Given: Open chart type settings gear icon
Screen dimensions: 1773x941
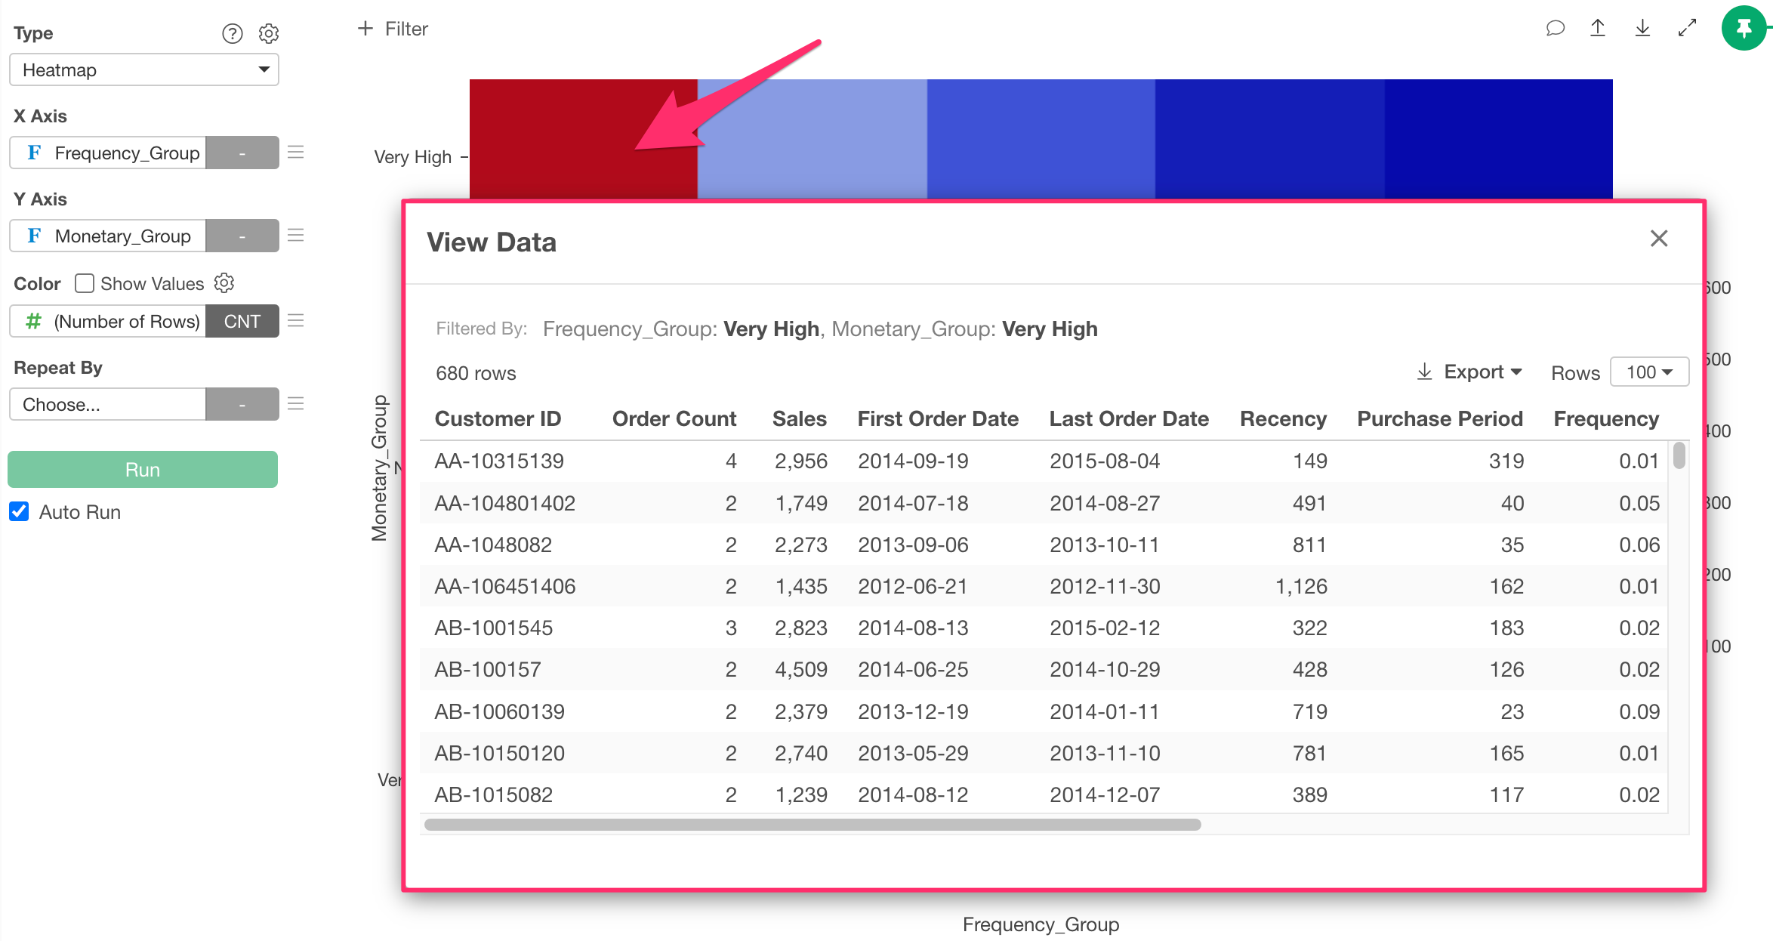Looking at the screenshot, I should pyautogui.click(x=269, y=33).
